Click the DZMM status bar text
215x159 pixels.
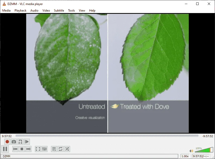click(7, 156)
